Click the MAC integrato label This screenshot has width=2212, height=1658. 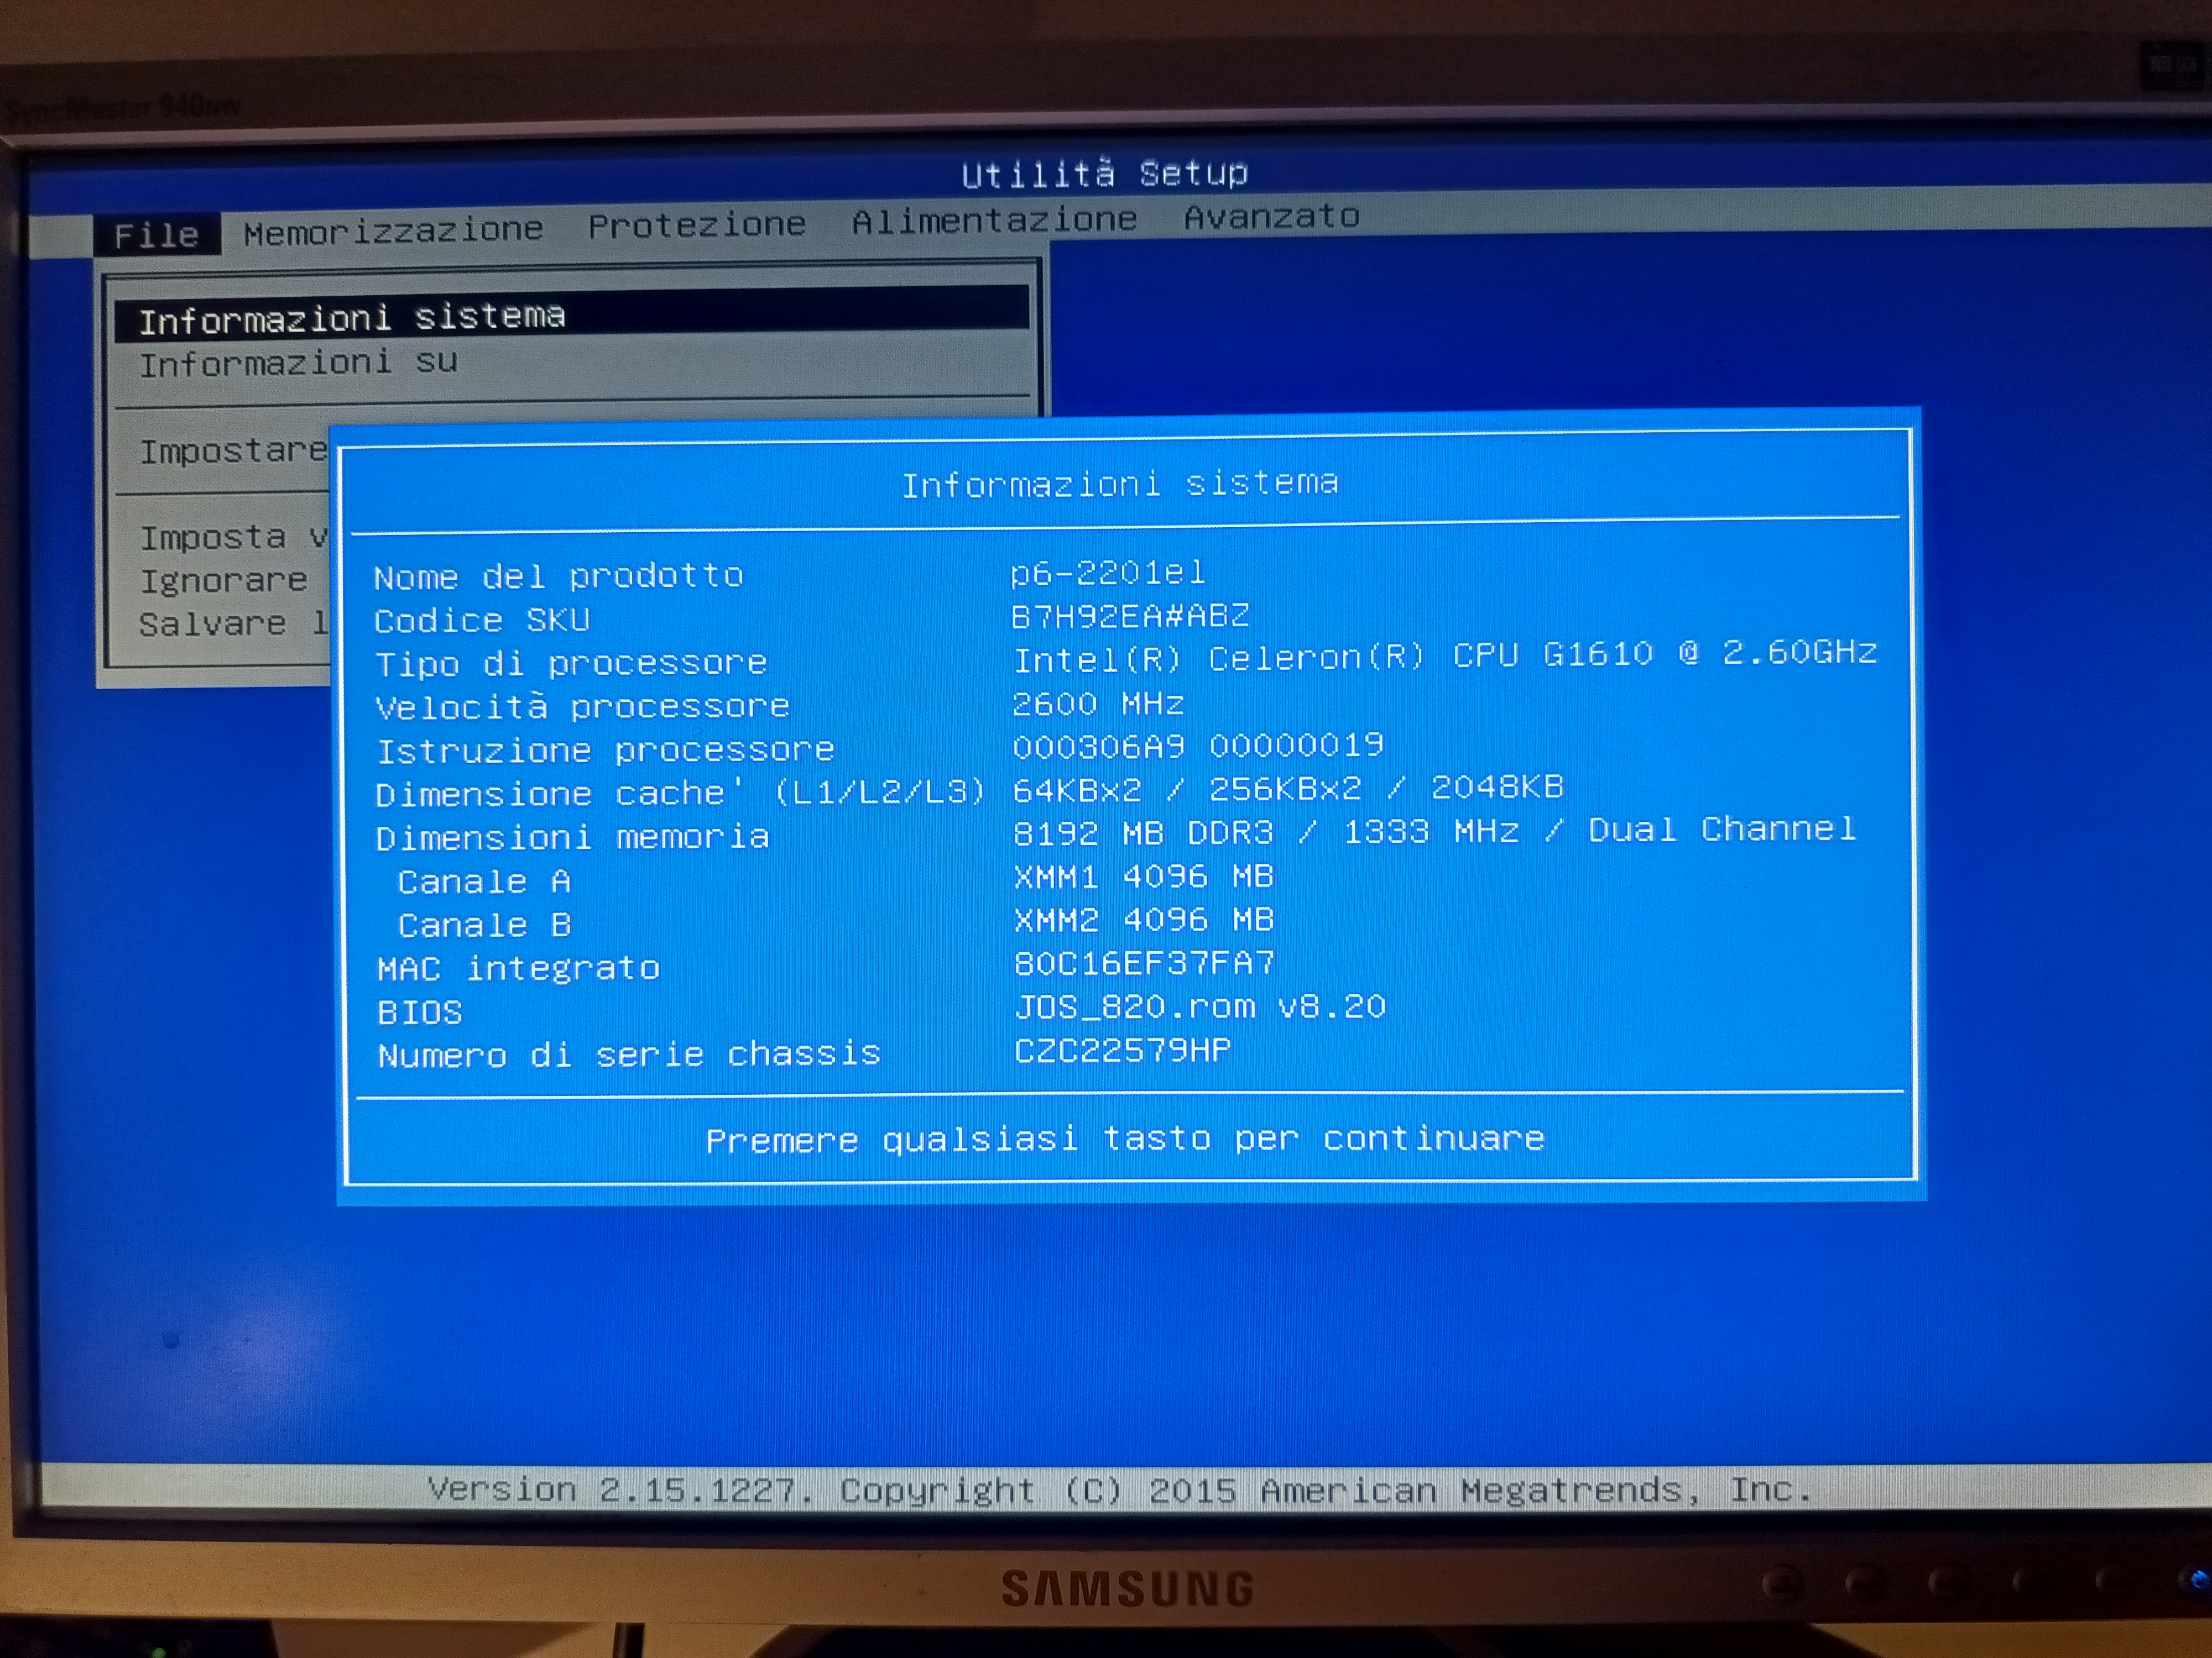(518, 968)
